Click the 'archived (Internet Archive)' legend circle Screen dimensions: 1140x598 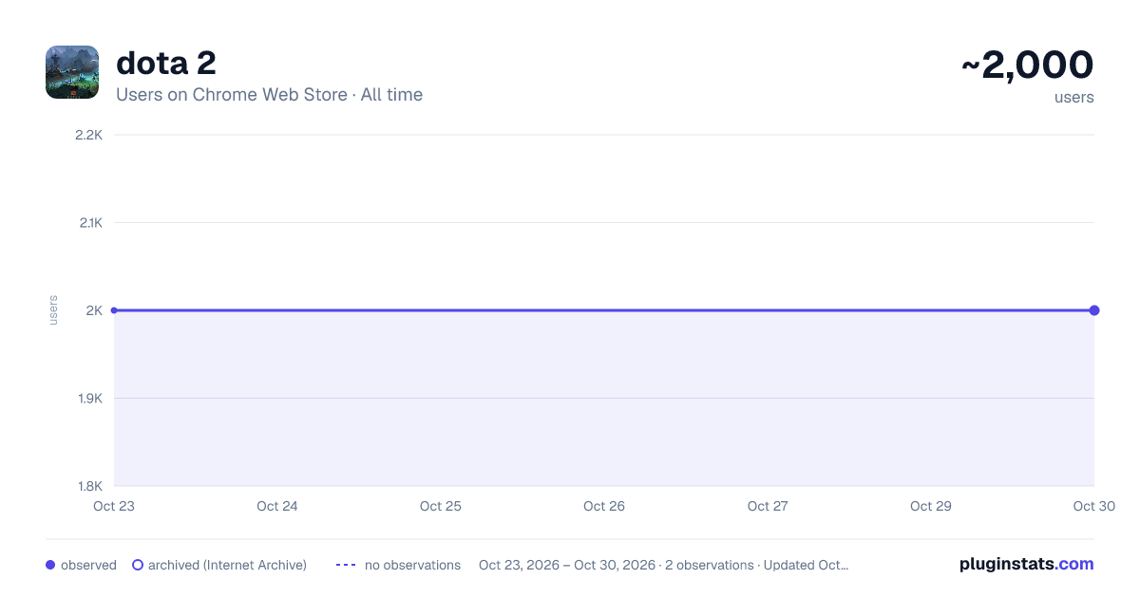point(138,565)
